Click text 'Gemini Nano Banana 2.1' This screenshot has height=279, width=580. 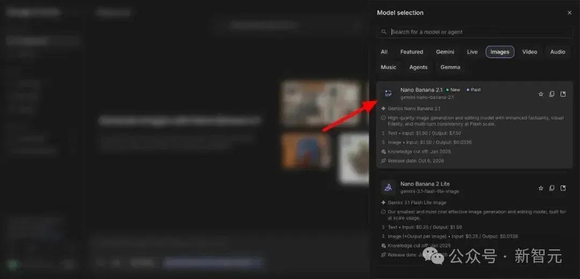[414, 109]
